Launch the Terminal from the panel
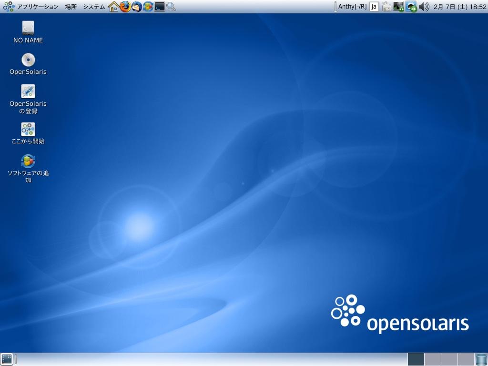Screen dimensions: 488x366 coord(160,7)
